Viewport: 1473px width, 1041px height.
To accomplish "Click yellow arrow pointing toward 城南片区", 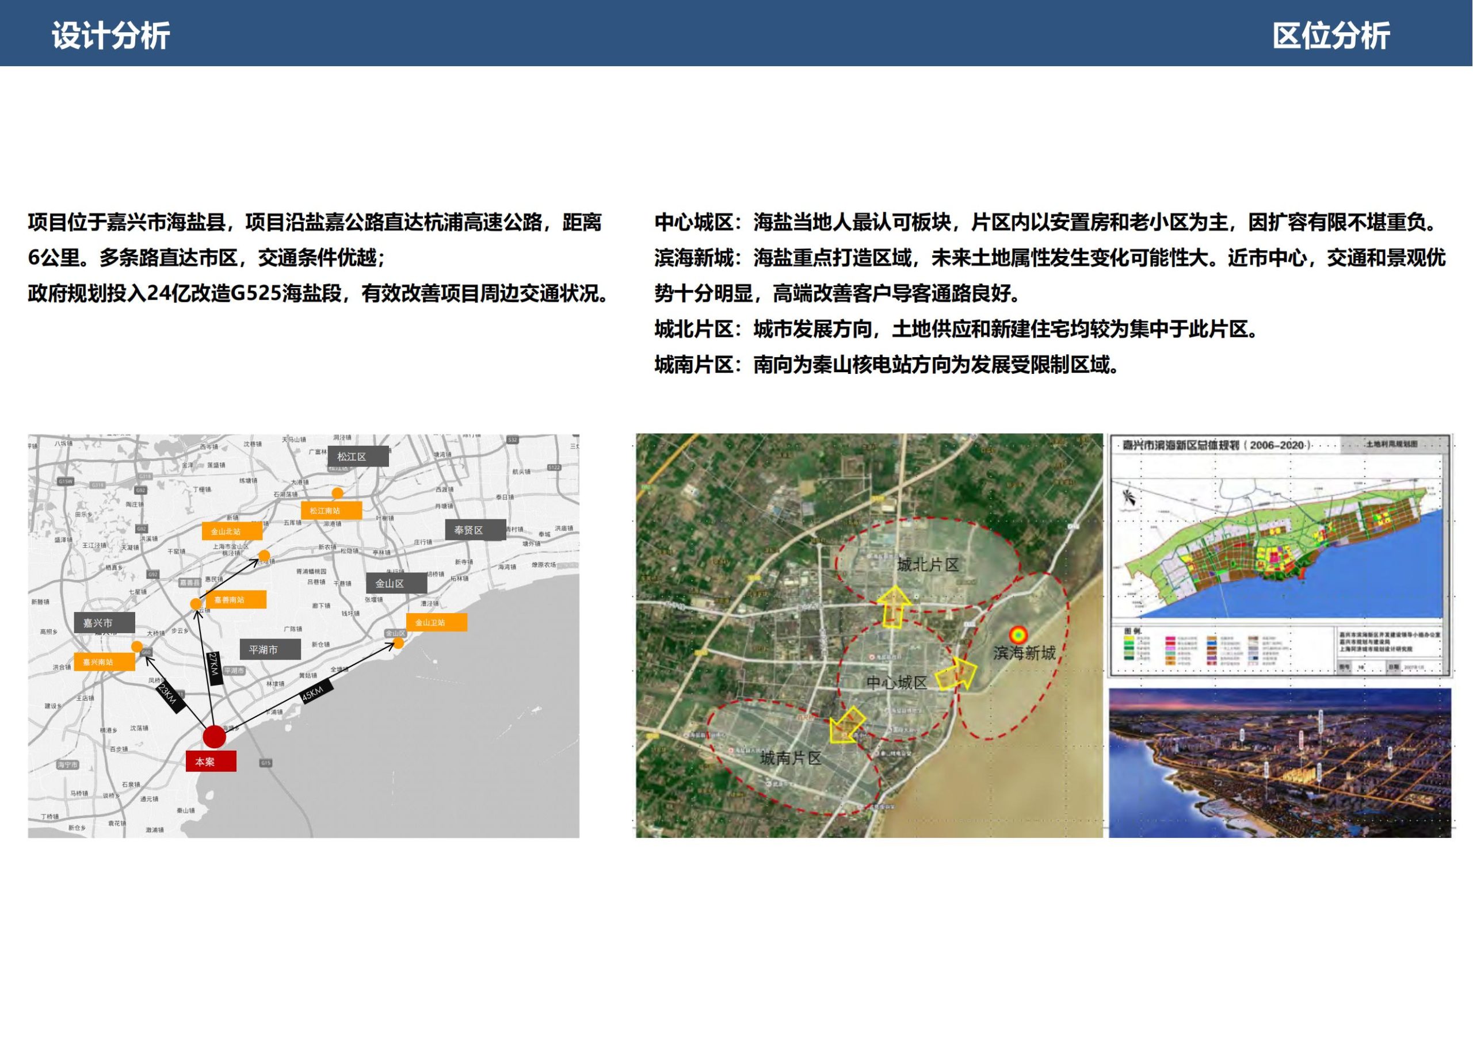I will click(847, 726).
